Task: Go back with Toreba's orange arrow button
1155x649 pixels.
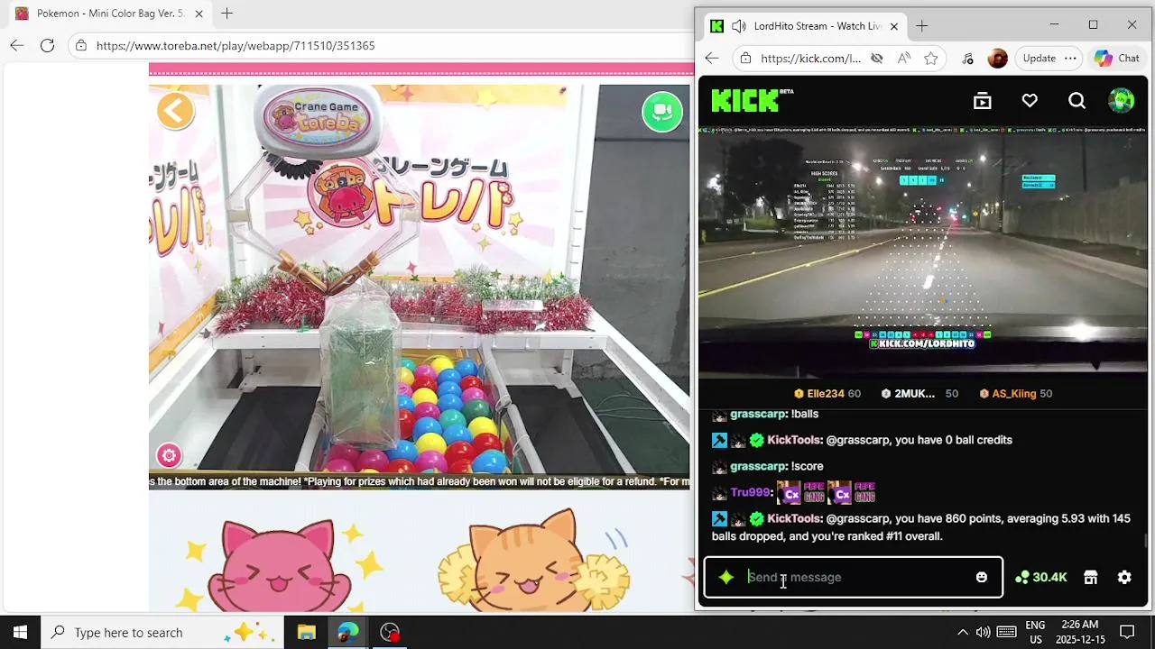Action: 175,111
